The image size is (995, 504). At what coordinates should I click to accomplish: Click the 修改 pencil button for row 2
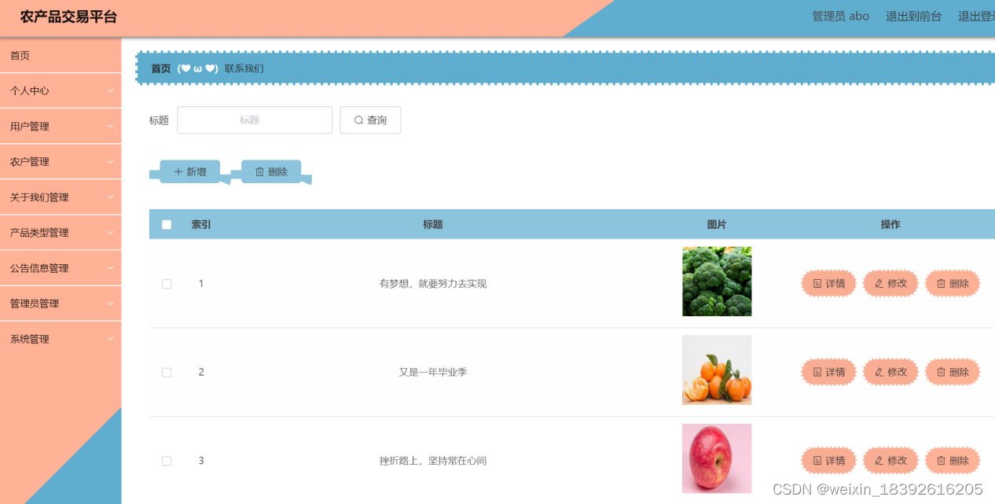click(x=890, y=372)
